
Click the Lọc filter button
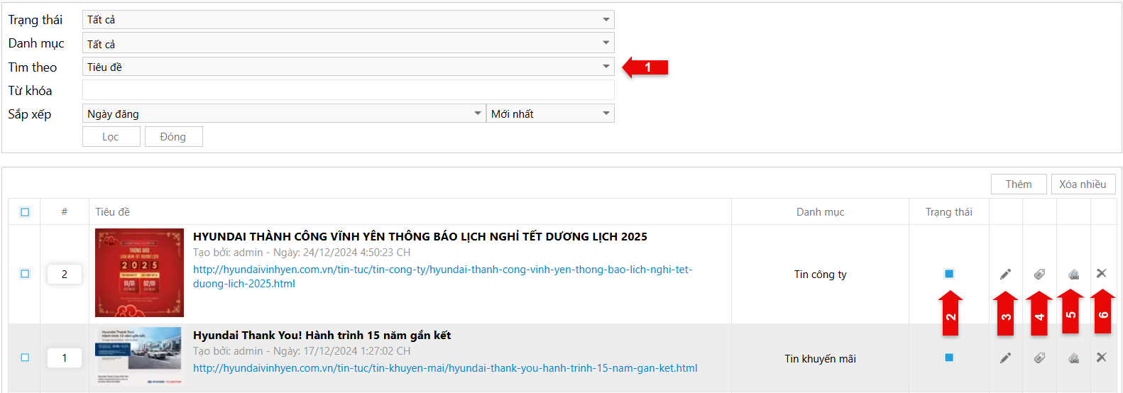coord(111,137)
